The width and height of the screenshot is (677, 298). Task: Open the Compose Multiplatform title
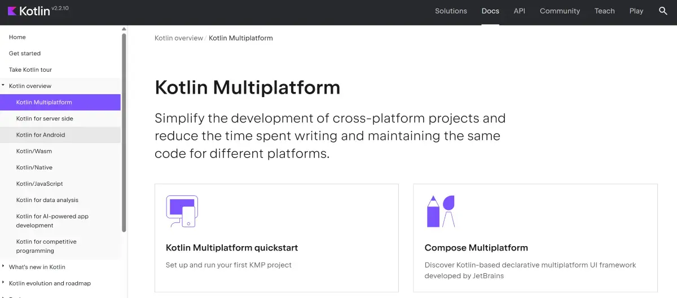coord(476,248)
